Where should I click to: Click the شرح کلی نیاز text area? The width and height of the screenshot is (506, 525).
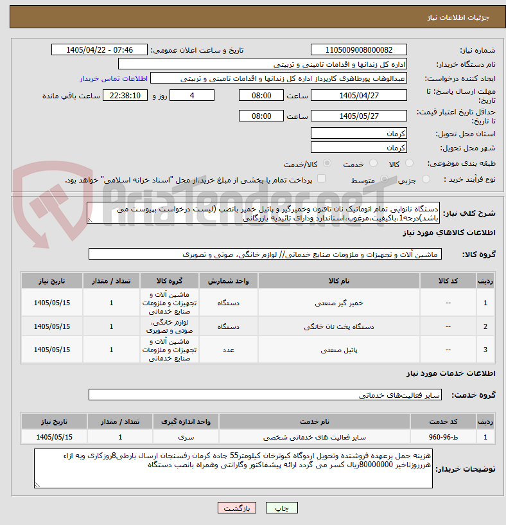tap(263, 213)
